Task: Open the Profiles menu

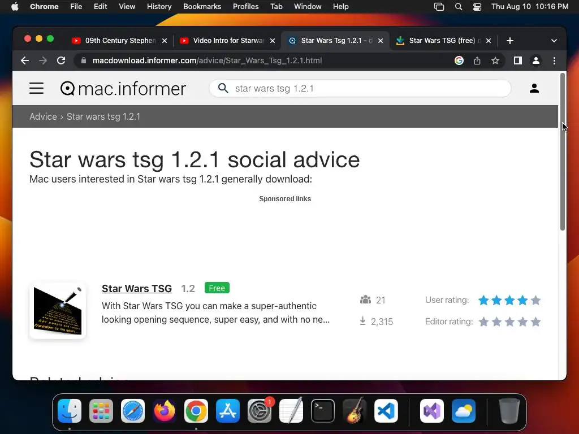Action: coord(245,7)
